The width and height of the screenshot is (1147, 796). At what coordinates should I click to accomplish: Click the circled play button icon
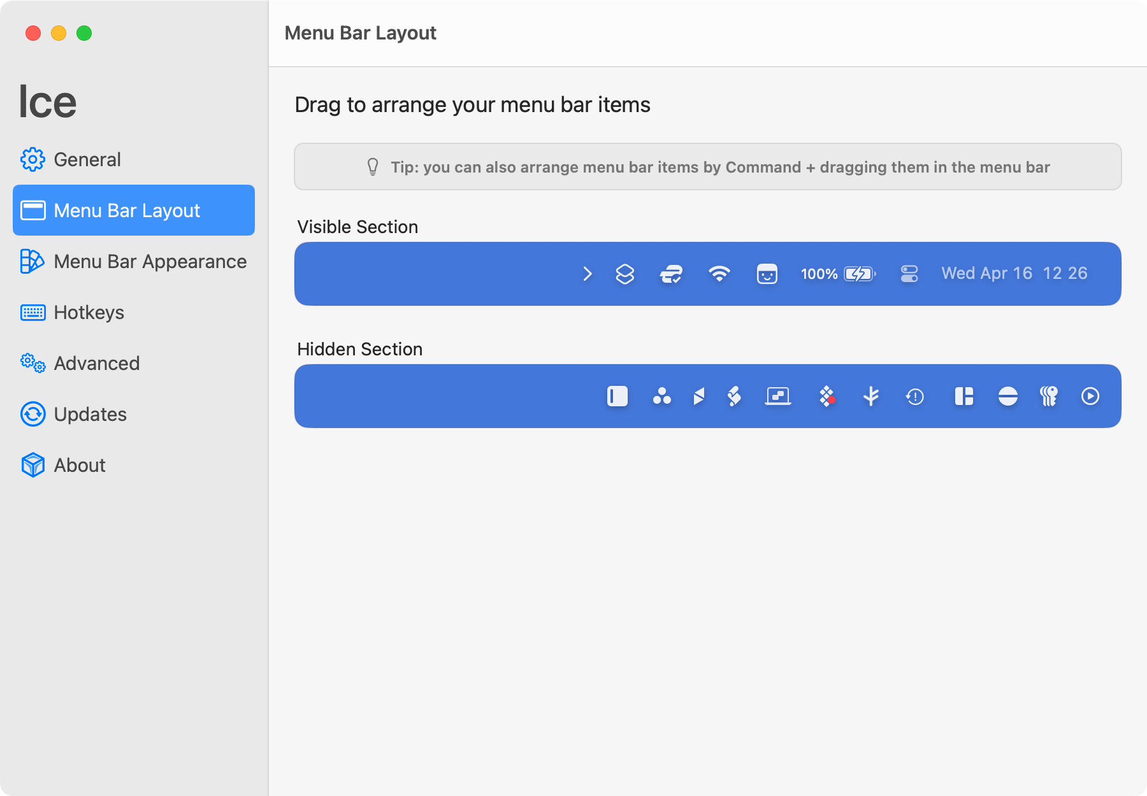[x=1090, y=396]
